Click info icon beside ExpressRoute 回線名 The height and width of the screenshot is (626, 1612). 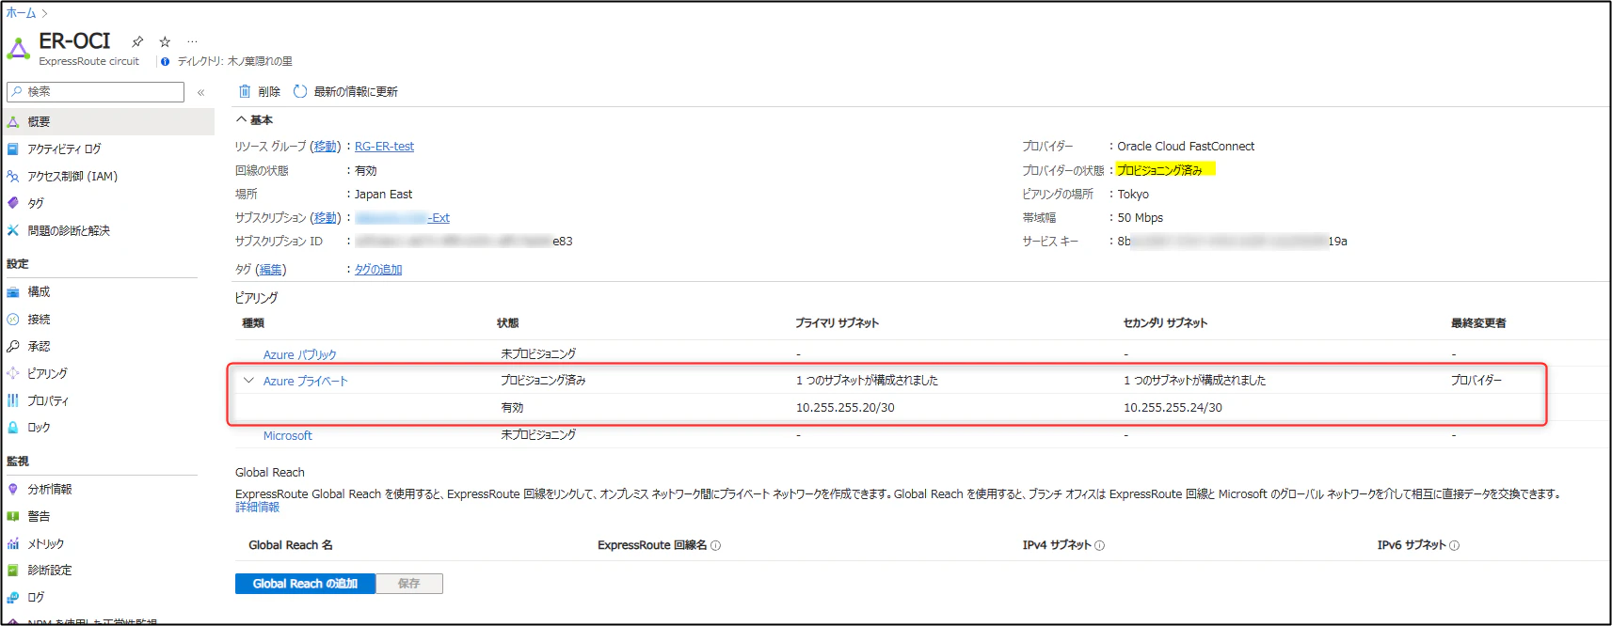[x=716, y=545]
